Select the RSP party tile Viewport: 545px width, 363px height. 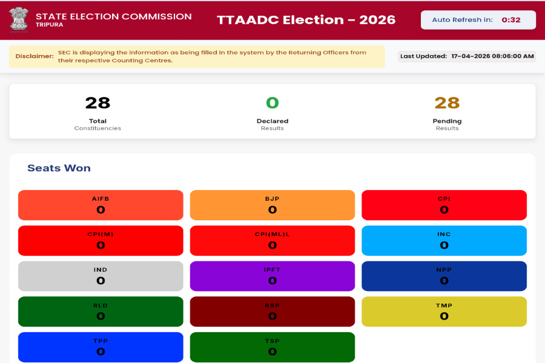coord(272,311)
